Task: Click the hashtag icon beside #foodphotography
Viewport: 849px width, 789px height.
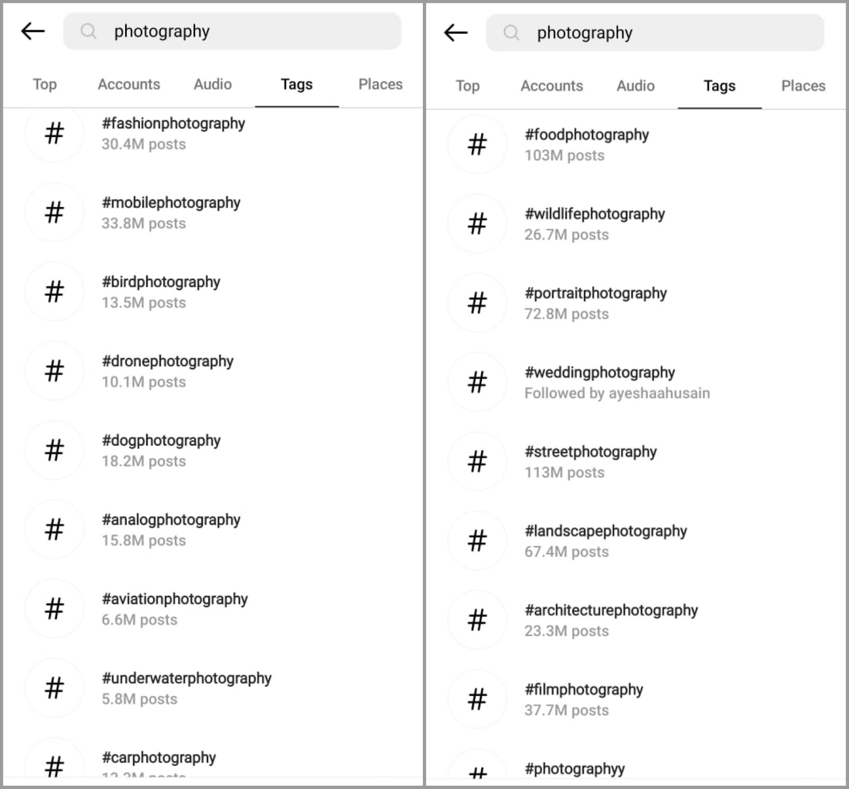Action: click(x=477, y=144)
